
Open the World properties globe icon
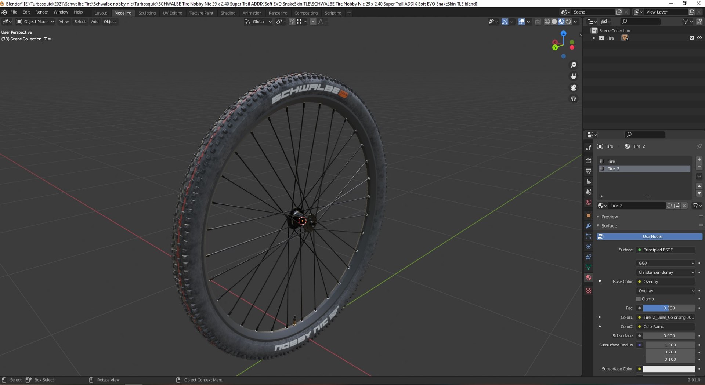[589, 202]
